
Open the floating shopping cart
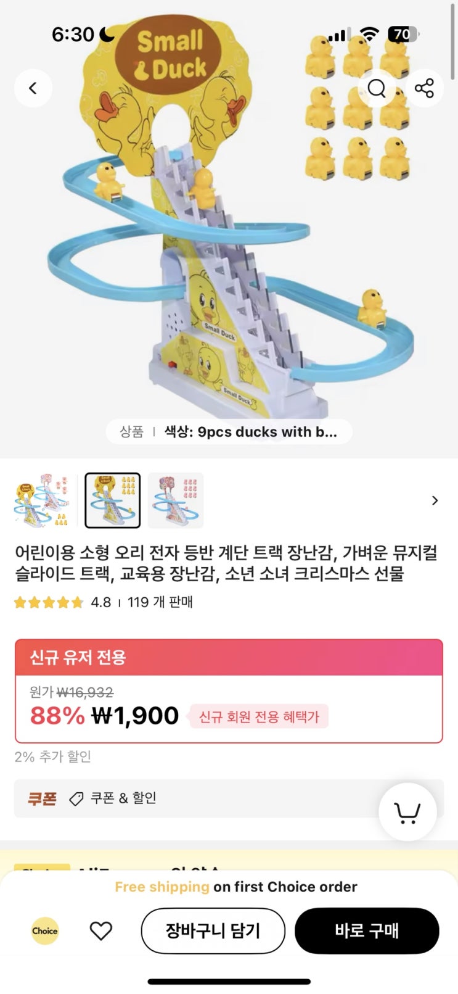pyautogui.click(x=407, y=812)
